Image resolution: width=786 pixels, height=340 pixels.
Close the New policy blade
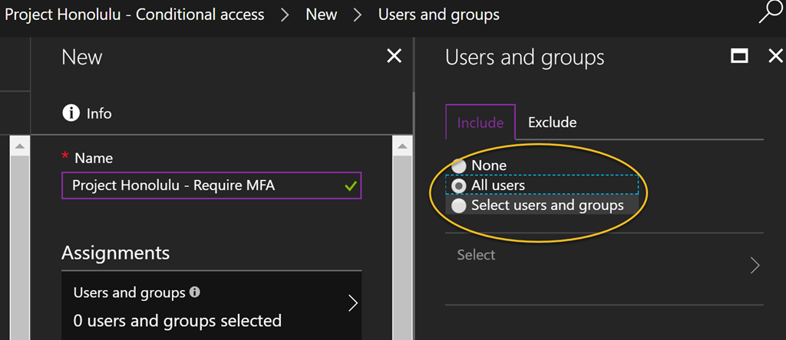pyautogui.click(x=394, y=56)
